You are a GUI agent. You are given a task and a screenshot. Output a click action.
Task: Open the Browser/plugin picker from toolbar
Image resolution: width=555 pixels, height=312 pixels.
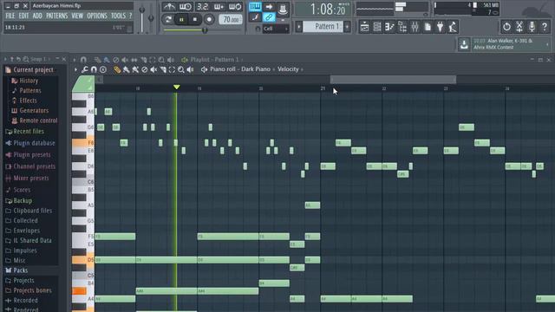[x=402, y=27]
